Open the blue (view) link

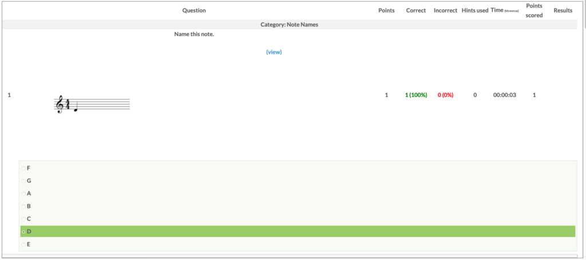click(274, 52)
